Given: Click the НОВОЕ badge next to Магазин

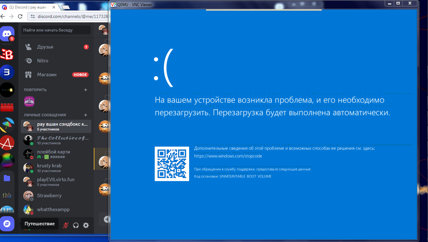Looking at the screenshot, I should coord(80,75).
